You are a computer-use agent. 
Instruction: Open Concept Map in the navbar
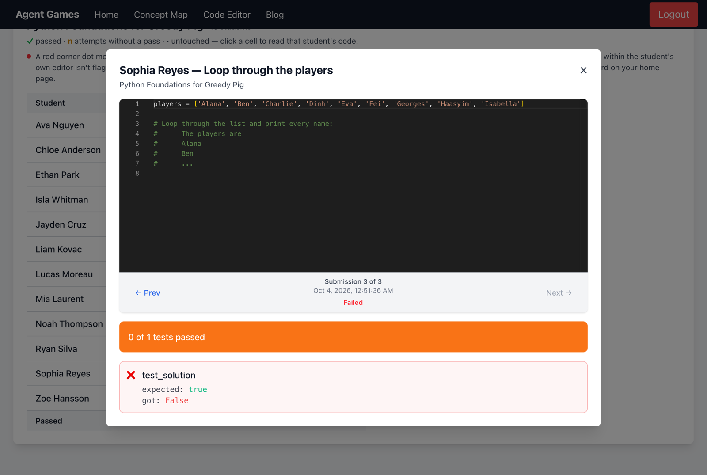point(161,15)
